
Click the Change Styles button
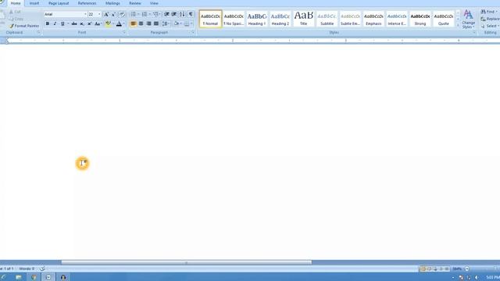click(469, 19)
